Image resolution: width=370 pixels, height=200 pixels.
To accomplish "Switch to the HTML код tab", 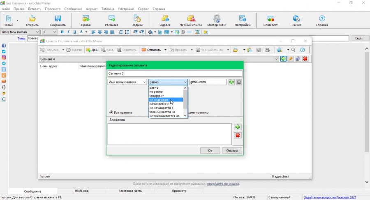I will coord(82,191).
